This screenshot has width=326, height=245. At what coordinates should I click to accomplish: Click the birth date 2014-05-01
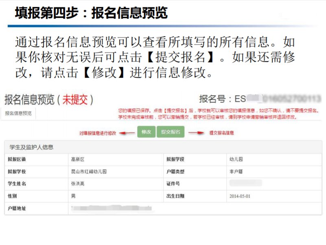click(240, 196)
